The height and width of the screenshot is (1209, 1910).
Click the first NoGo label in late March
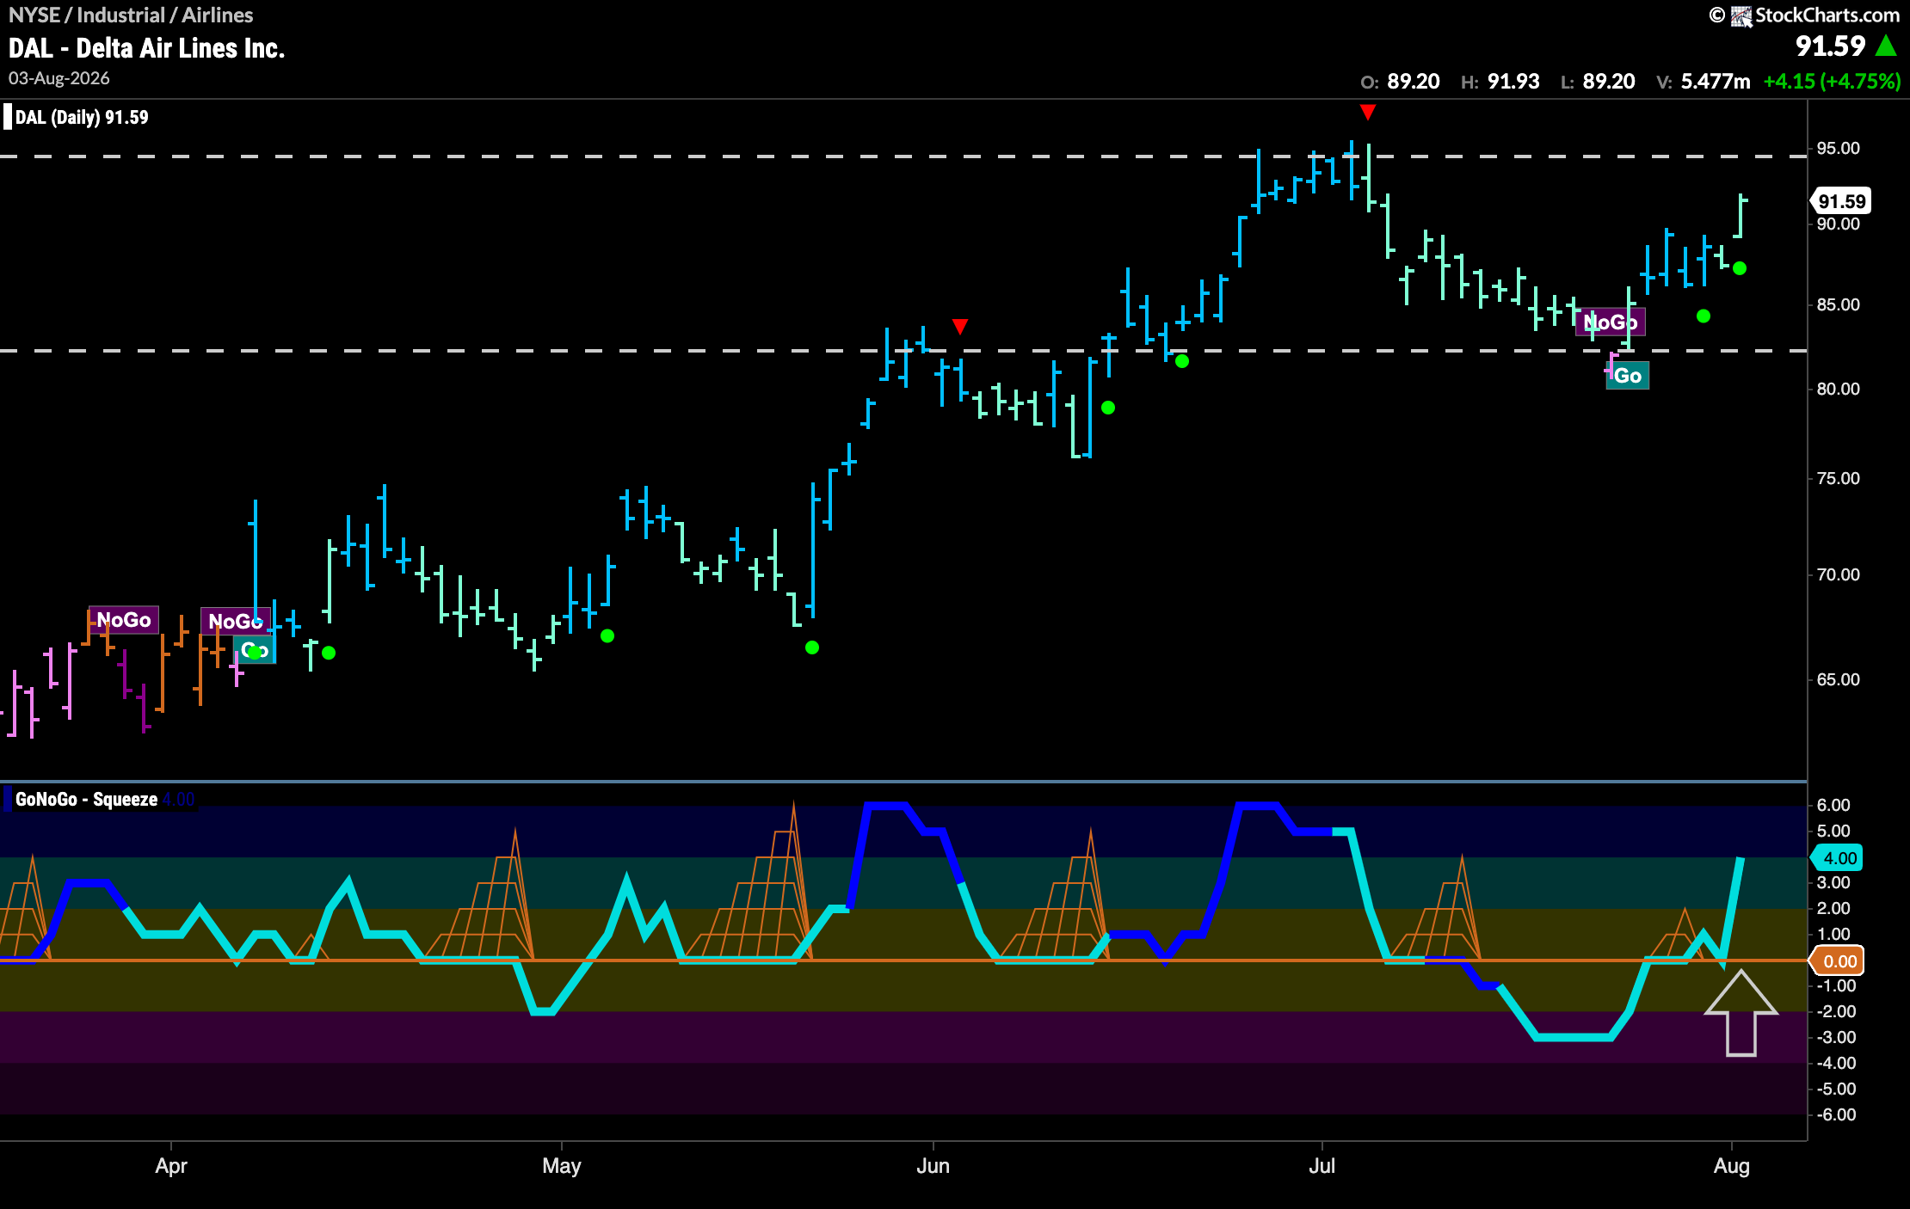point(124,620)
